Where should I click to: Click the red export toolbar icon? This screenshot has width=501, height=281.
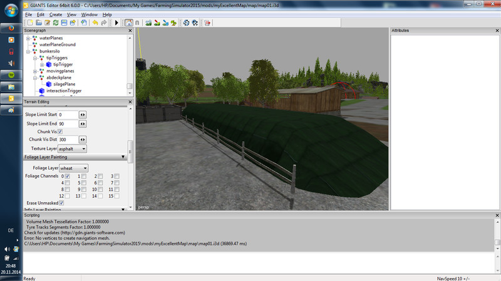(x=207, y=22)
